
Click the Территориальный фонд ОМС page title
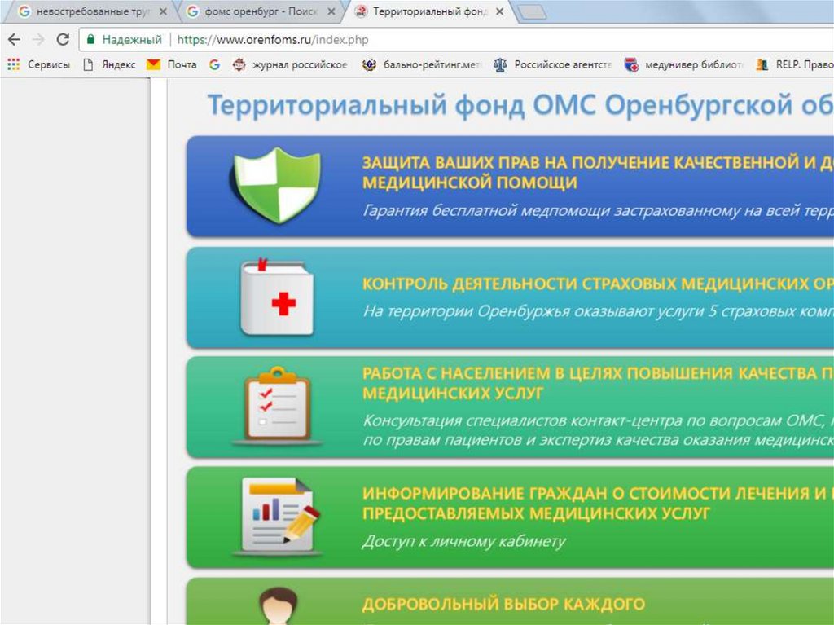point(520,105)
